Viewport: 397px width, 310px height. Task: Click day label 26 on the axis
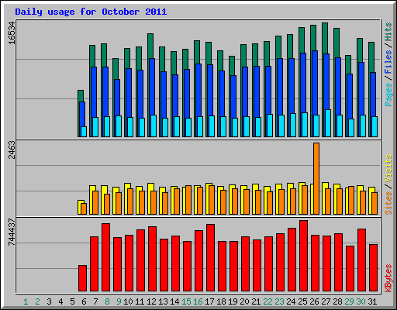pos(314,301)
